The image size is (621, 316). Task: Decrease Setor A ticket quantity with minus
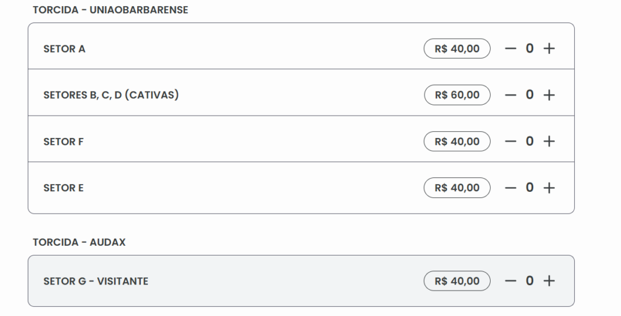511,48
